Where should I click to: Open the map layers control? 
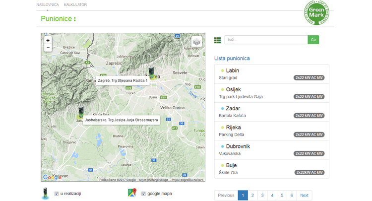[x=196, y=42]
